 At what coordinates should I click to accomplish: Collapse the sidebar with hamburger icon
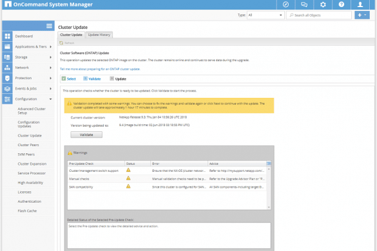point(49,26)
